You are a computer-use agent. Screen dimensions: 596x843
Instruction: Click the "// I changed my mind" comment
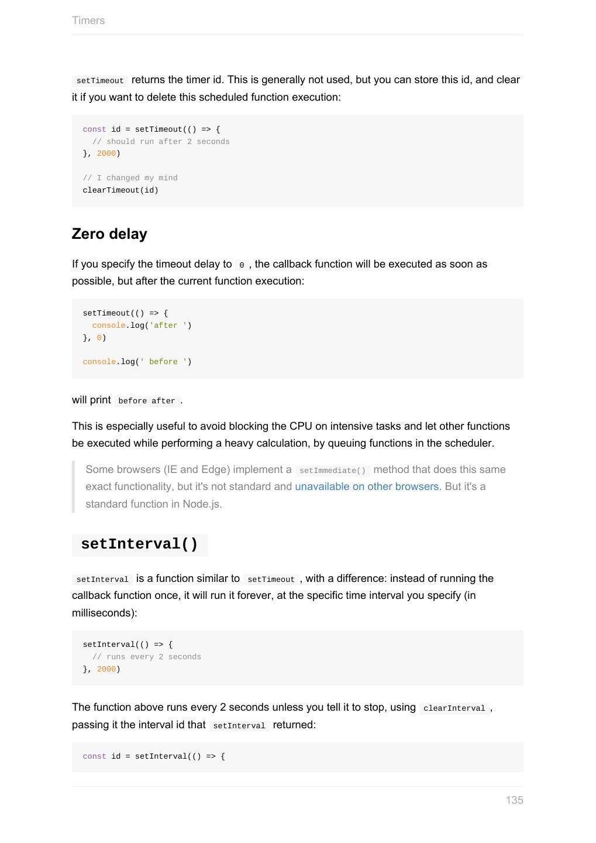click(130, 178)
